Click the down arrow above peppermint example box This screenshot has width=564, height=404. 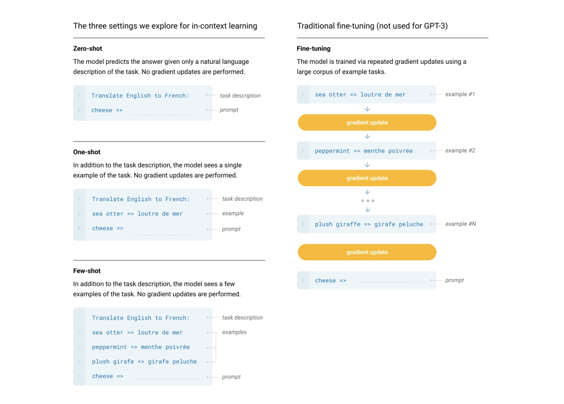[367, 136]
